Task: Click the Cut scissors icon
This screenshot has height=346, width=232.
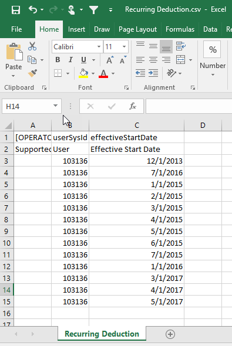Action: 32,46
